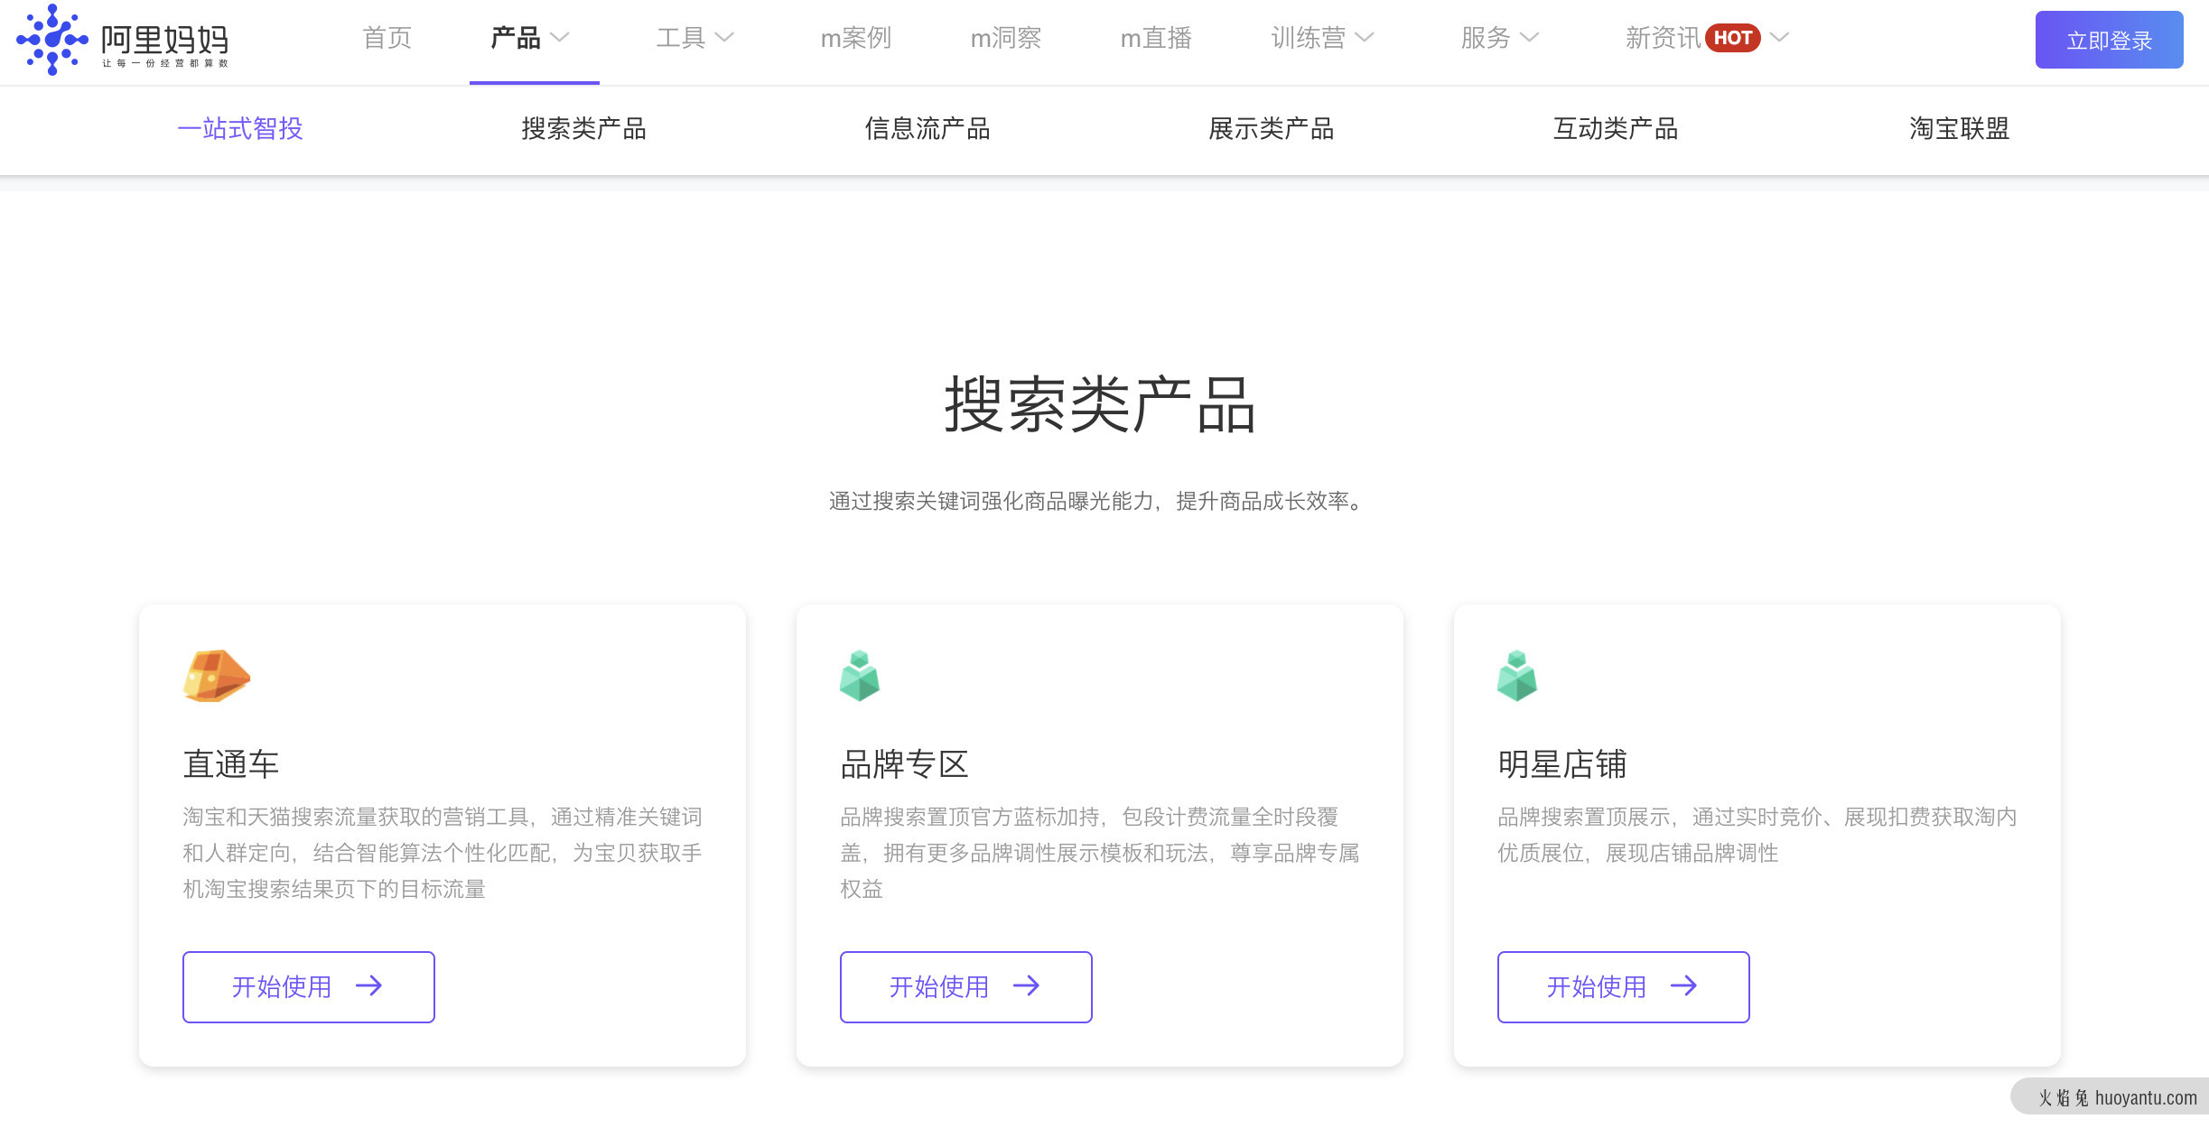Click the 明星店铺 card title
The width and height of the screenshot is (2209, 1128).
tap(1562, 764)
